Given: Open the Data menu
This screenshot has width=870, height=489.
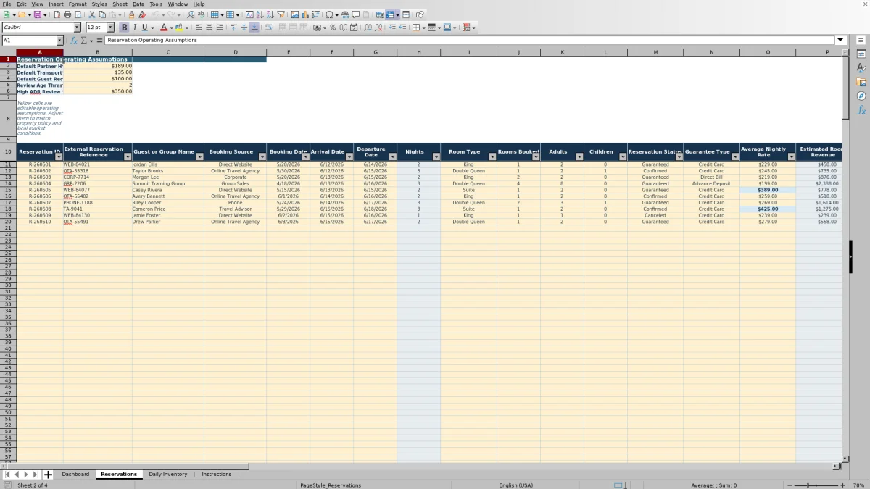Looking at the screenshot, I should point(138,4).
